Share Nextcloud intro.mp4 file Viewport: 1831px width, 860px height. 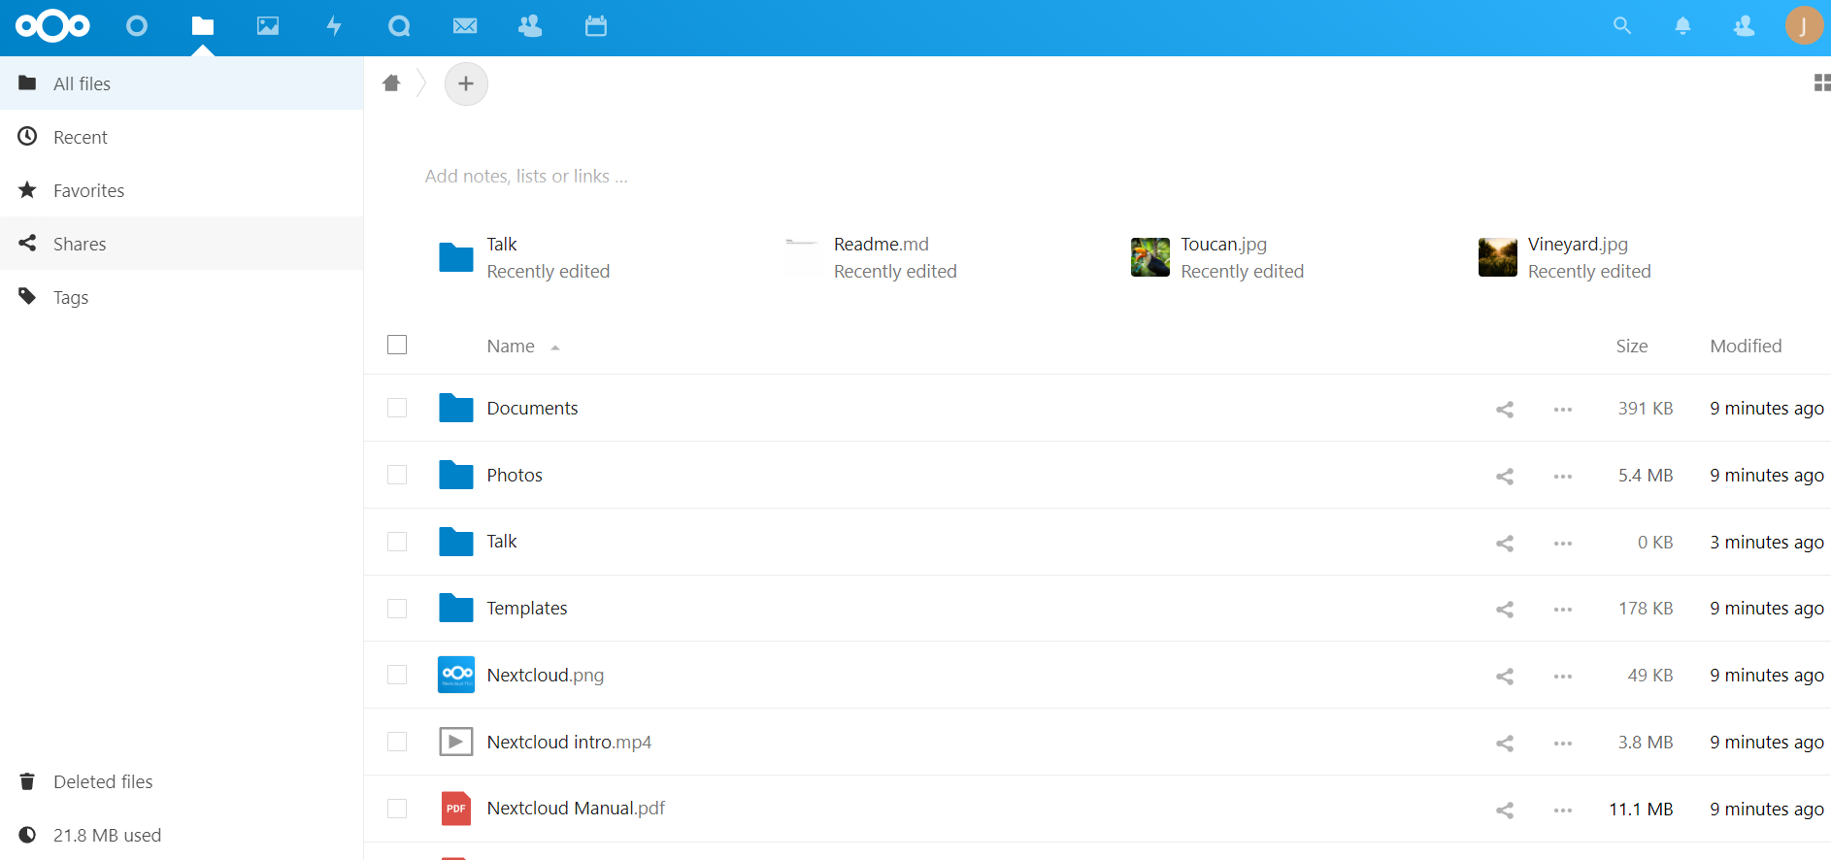[1505, 744]
